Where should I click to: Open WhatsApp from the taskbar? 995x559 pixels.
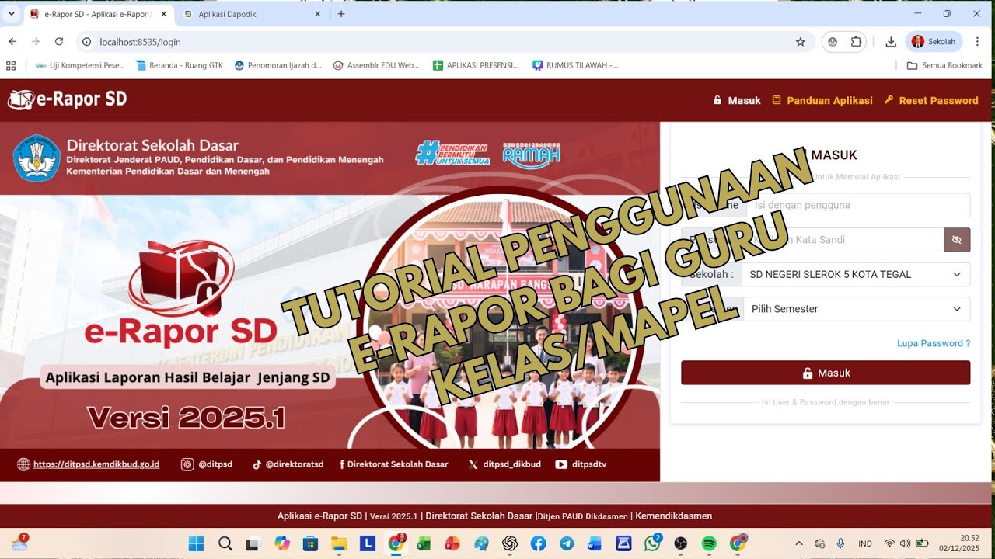pyautogui.click(x=652, y=543)
